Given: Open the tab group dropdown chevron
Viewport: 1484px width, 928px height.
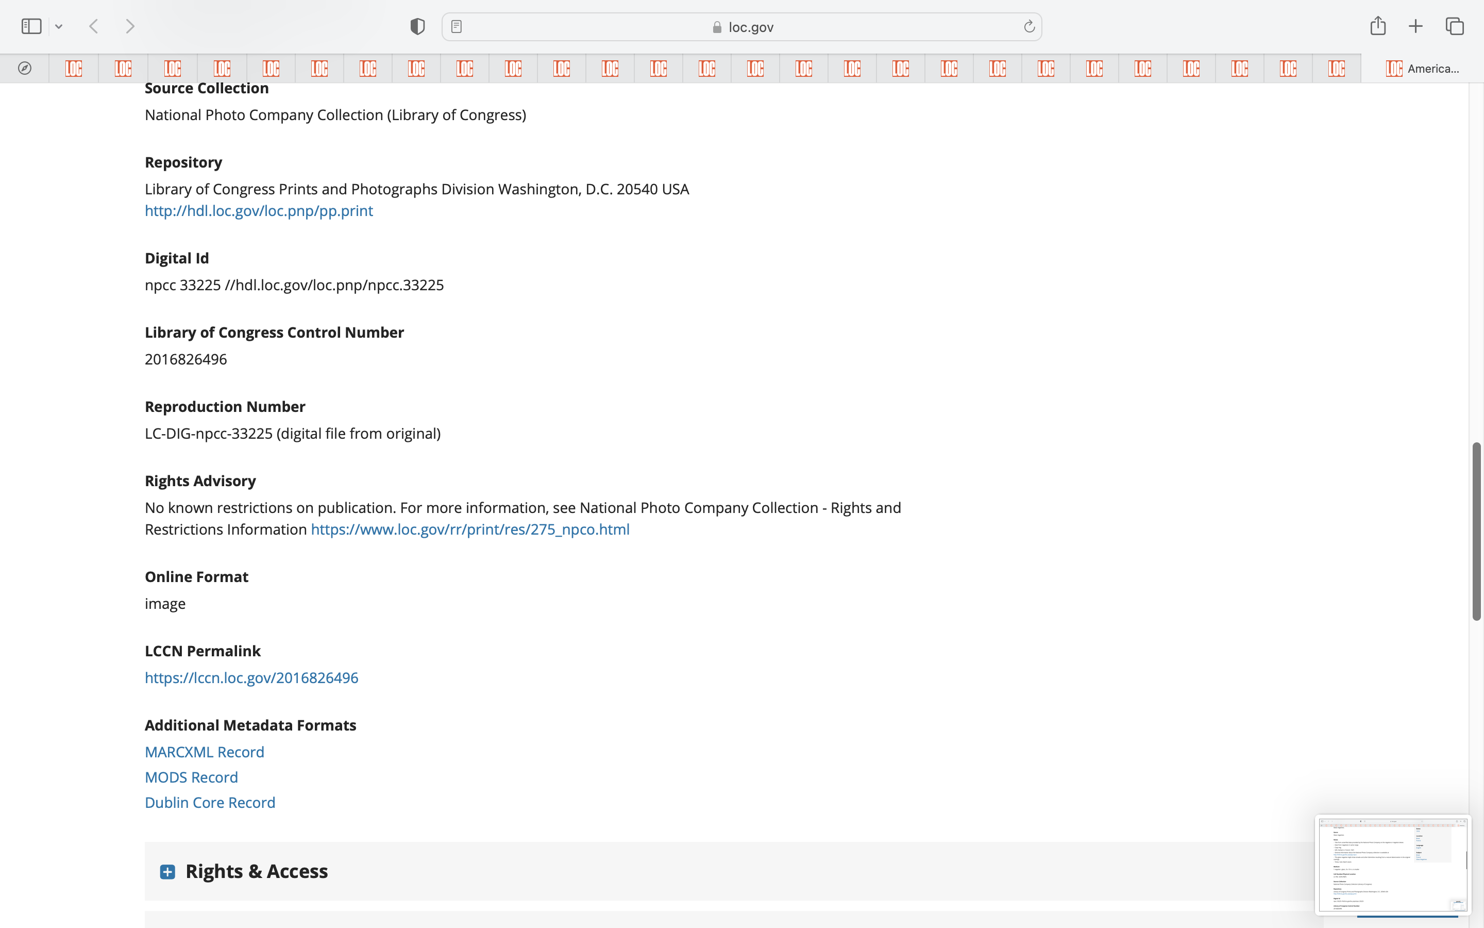Looking at the screenshot, I should click(x=59, y=26).
